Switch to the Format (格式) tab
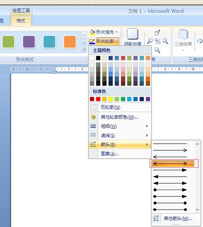Image resolution: width=203 pixels, height=227 pixels. tap(21, 21)
